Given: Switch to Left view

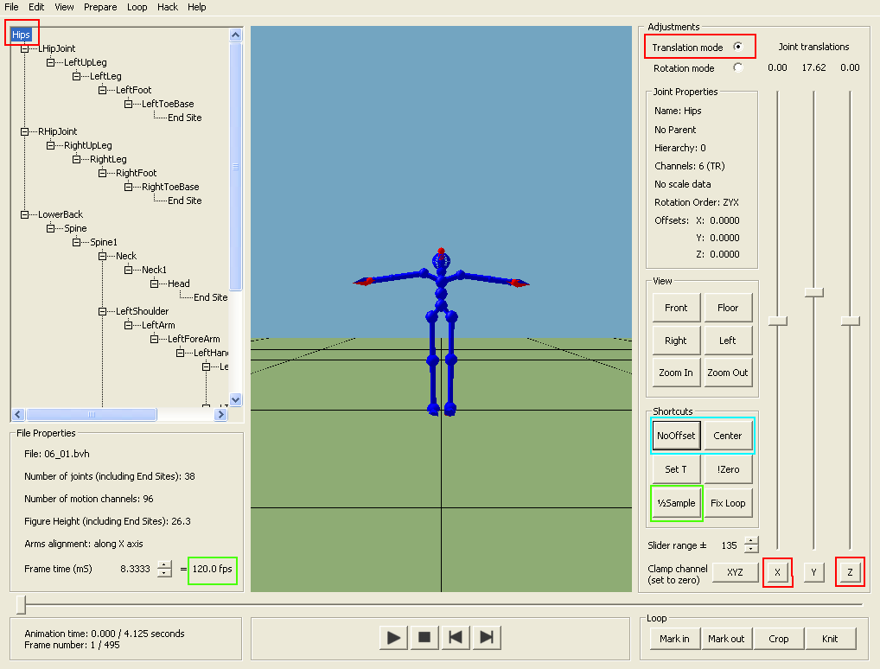Looking at the screenshot, I should (x=728, y=340).
